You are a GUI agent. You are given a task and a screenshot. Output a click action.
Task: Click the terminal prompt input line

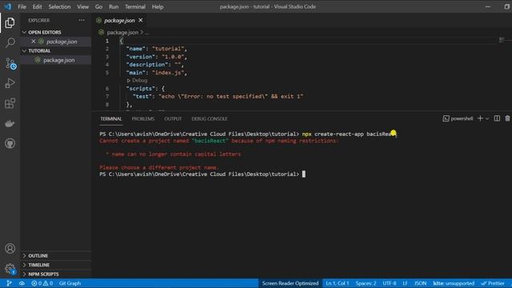pos(304,174)
